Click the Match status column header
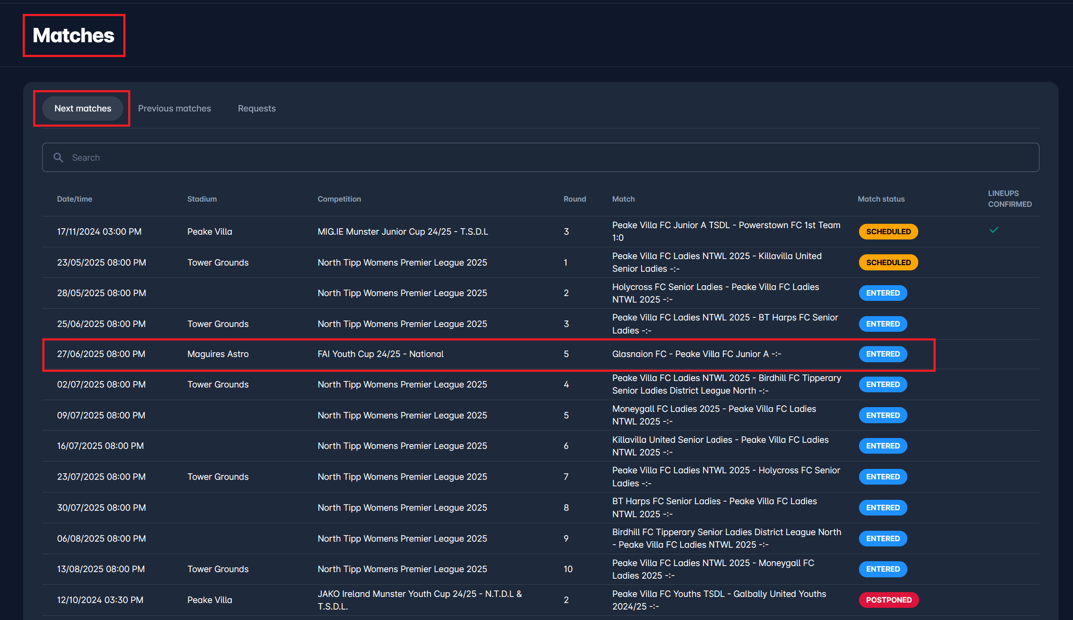This screenshot has width=1073, height=620. (x=881, y=199)
